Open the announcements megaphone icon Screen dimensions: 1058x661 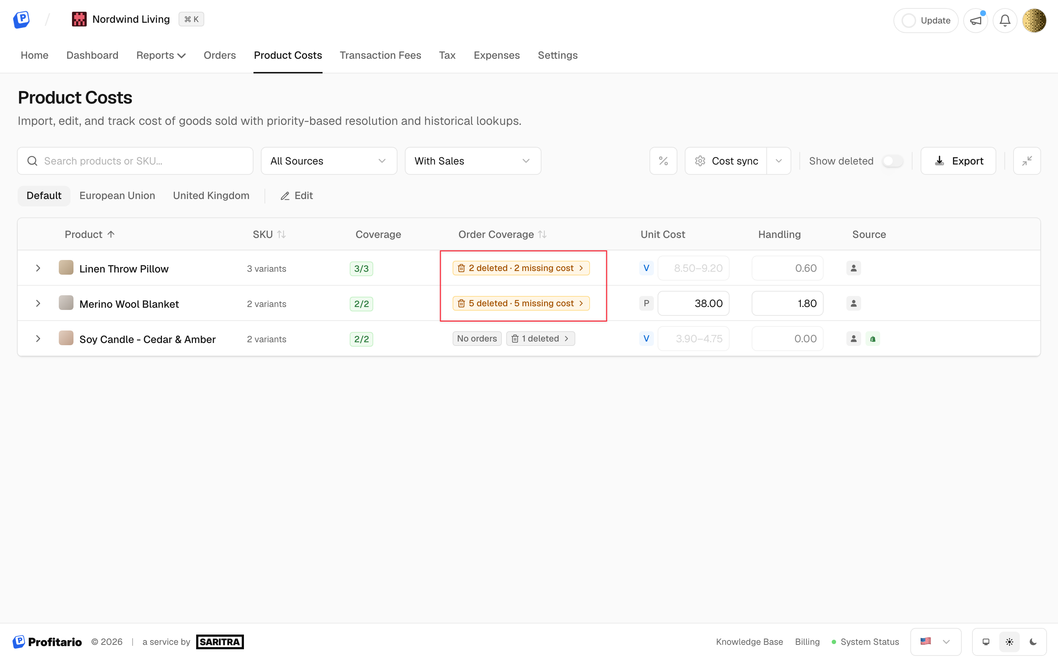pos(976,21)
